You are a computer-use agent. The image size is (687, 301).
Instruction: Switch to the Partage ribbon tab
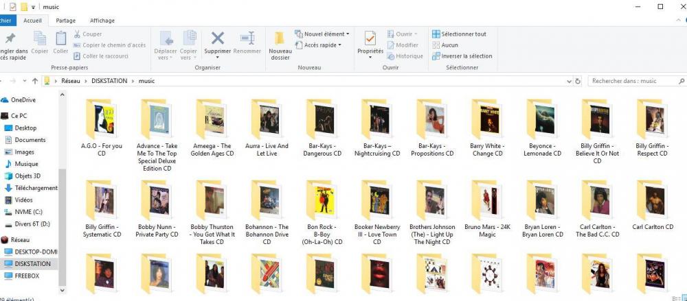pyautogui.click(x=66, y=21)
